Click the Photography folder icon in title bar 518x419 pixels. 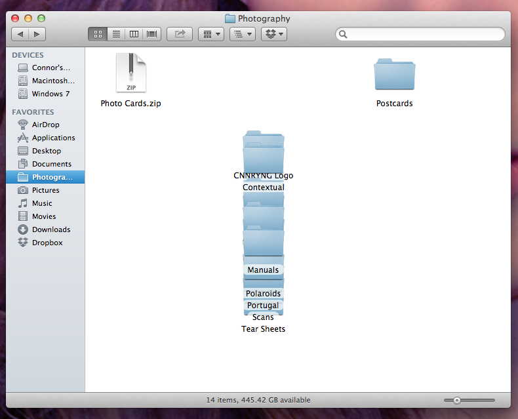(230, 18)
